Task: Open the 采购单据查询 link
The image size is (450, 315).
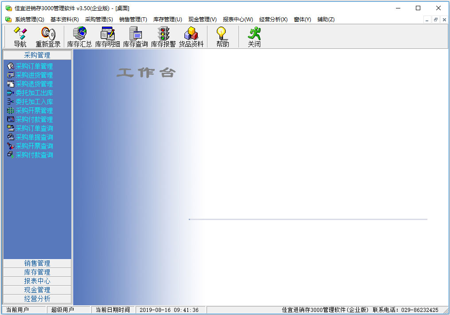Action: (x=34, y=137)
